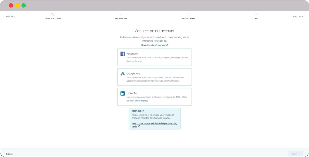Click the Next button

point(296,154)
